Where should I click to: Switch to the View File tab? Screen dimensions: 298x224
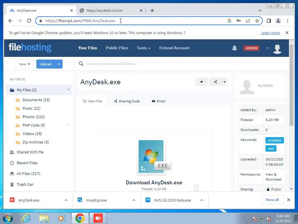pos(92,101)
